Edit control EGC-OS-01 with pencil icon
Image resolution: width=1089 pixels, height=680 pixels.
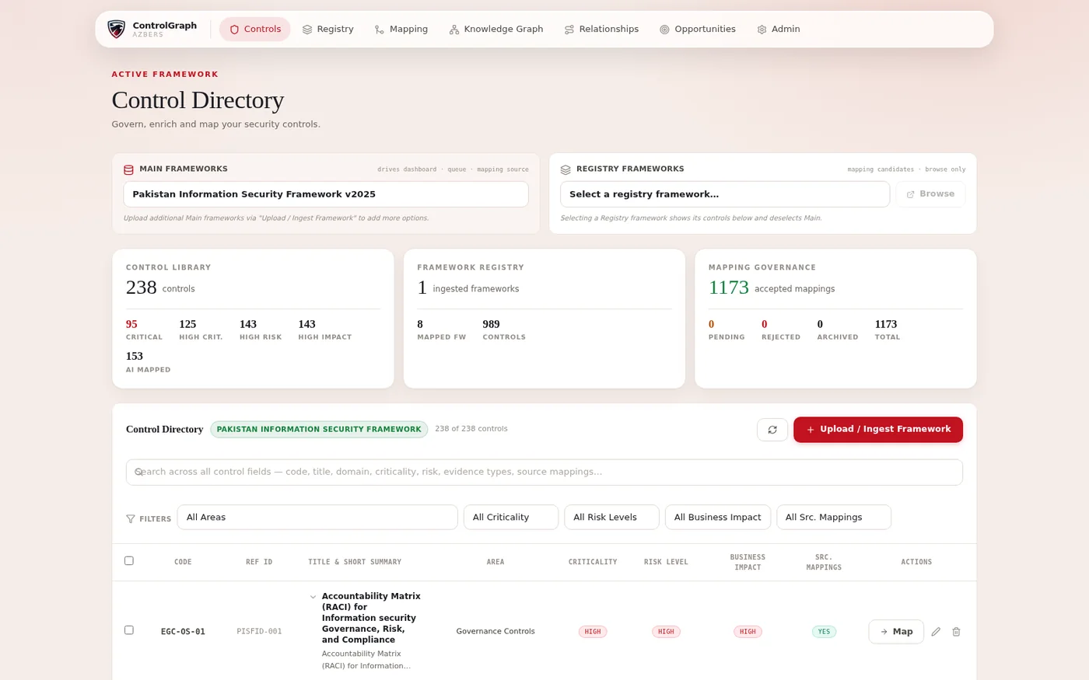click(936, 632)
